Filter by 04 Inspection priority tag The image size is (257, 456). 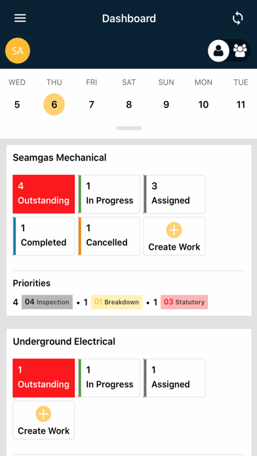pos(47,302)
